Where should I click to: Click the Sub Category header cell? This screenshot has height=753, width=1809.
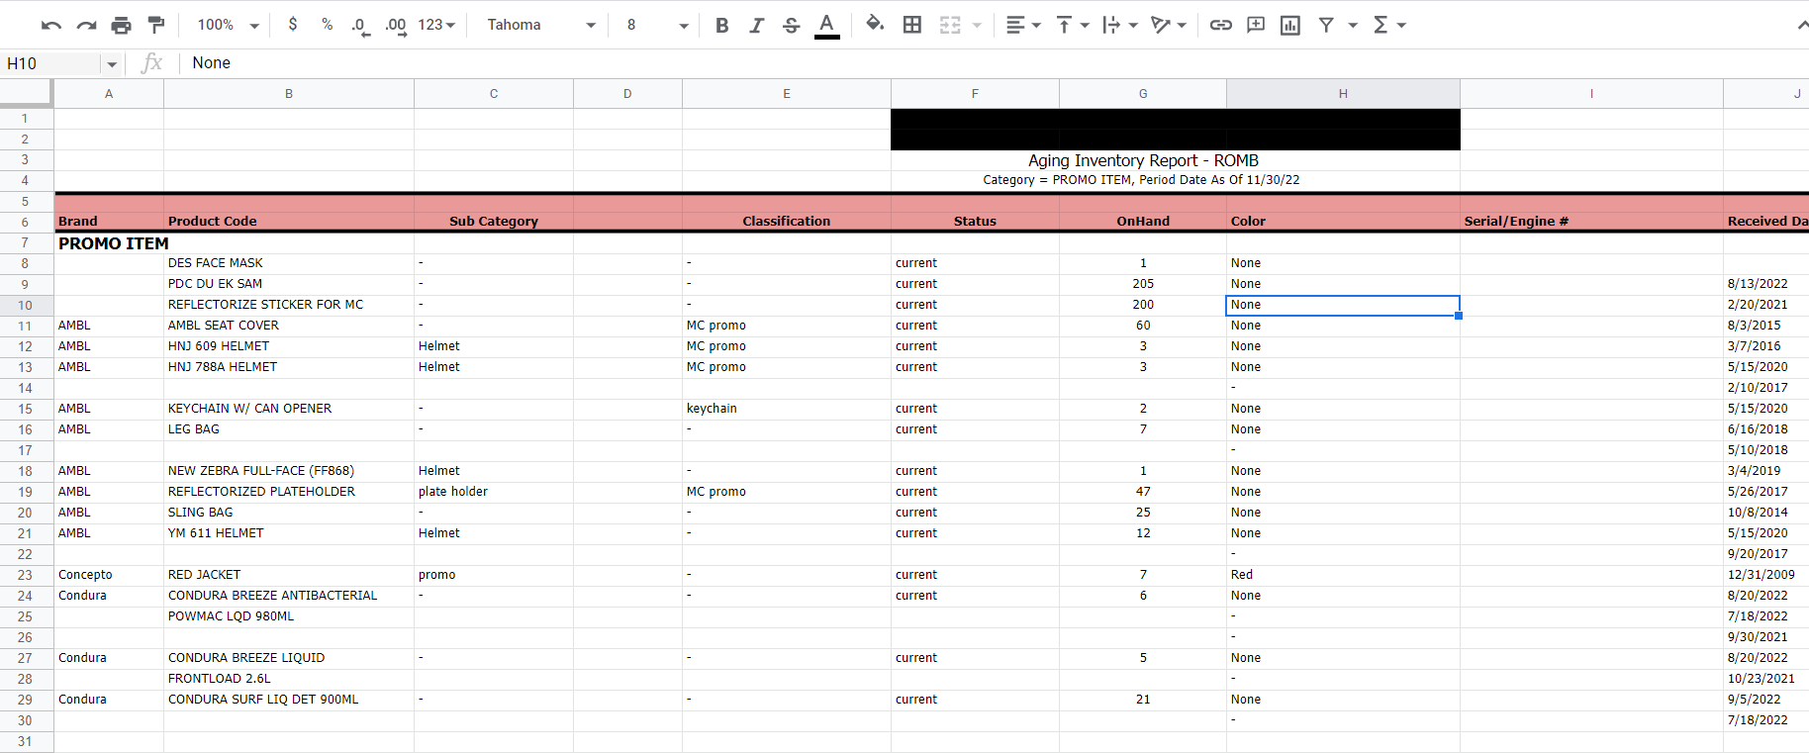click(x=494, y=222)
